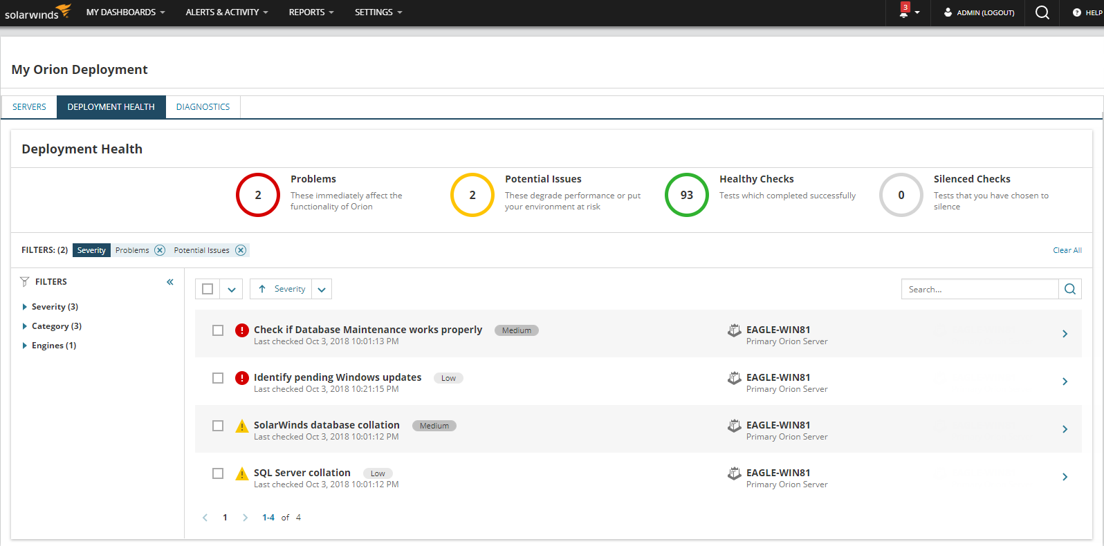Toggle the Severity sort direction arrow
The width and height of the screenshot is (1104, 546).
coord(262,289)
